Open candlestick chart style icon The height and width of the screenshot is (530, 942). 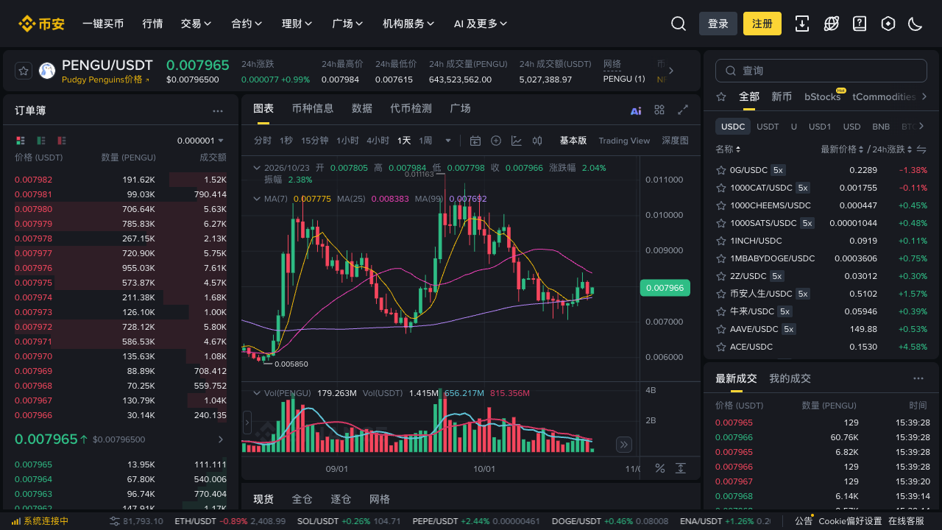(x=537, y=141)
